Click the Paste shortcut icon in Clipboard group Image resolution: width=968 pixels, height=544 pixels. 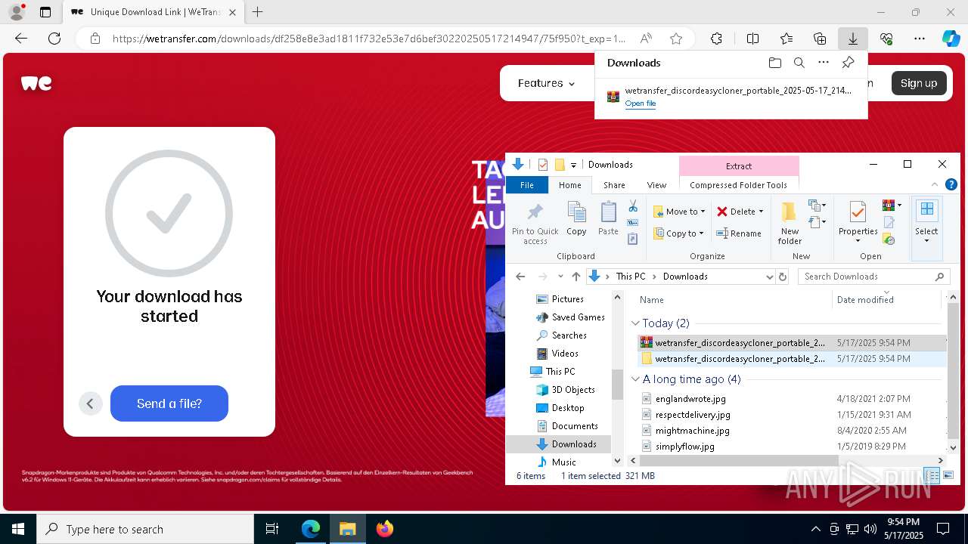coord(633,239)
